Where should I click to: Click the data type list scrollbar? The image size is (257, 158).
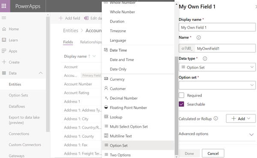click(176, 105)
